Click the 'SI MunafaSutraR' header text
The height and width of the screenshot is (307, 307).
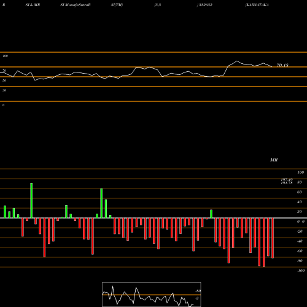click(76, 5)
